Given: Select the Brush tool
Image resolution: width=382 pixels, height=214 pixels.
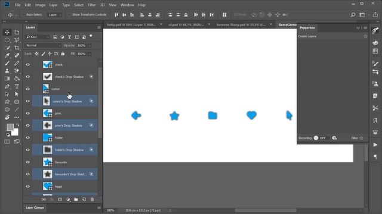Looking at the screenshot, I should pos(7,64).
